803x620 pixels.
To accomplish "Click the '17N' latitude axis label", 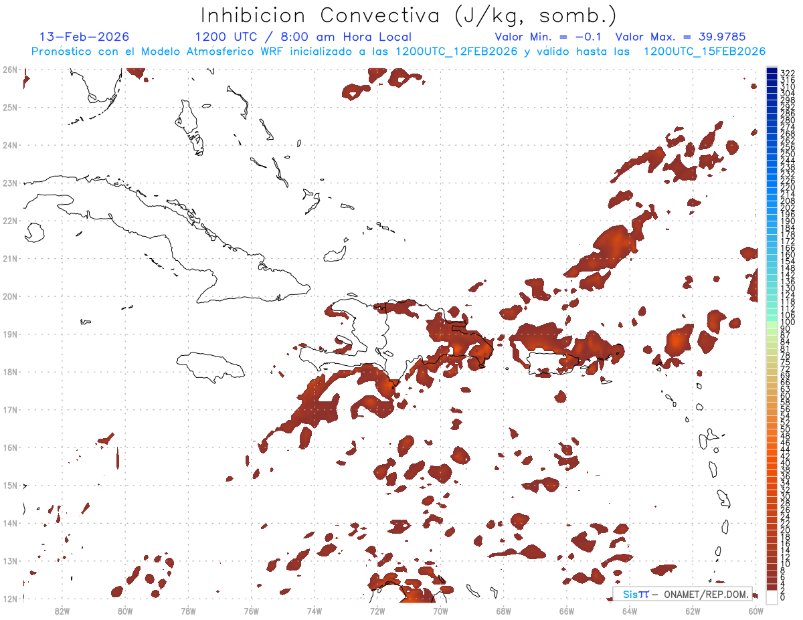I will (x=9, y=409).
